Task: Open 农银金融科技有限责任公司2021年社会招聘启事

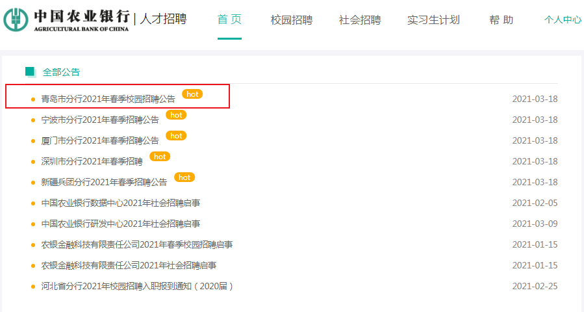Action: click(x=129, y=266)
